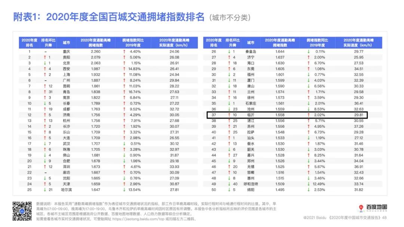Screen dimensions: 404x227
Task: Click speed value 29.81 in 临沂 row
Action: coord(359,115)
